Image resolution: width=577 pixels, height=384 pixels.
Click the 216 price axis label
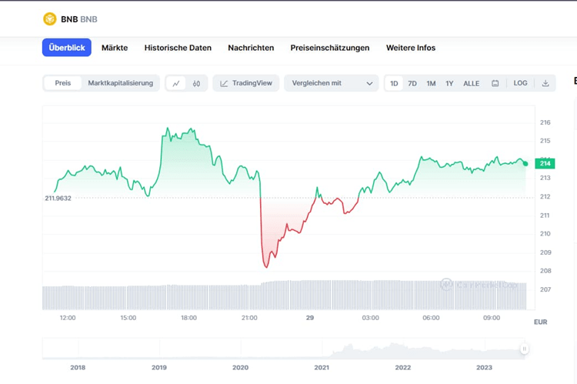[545, 122]
